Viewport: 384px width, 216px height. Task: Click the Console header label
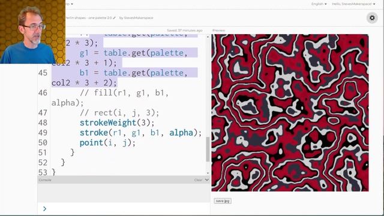[x=45, y=180]
